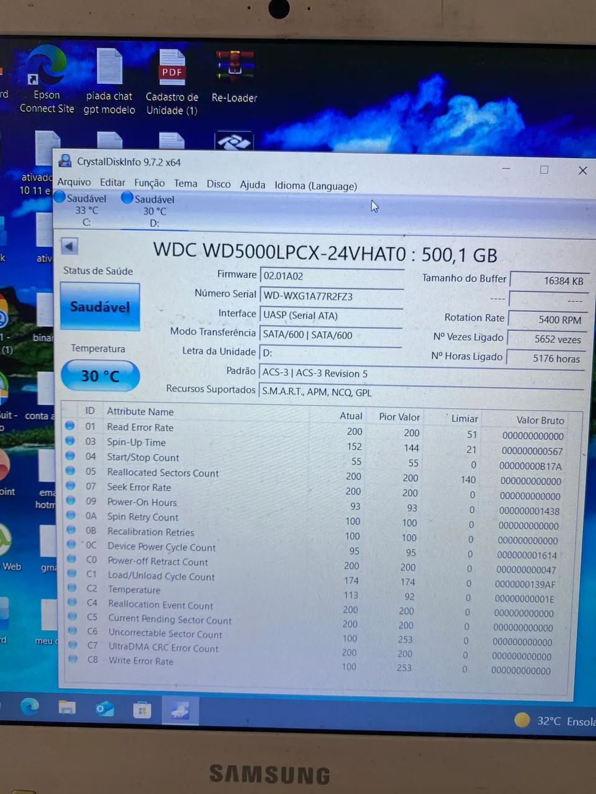The image size is (596, 794).
Task: Click the SATA/600 transfer mode field
Action: [332, 335]
